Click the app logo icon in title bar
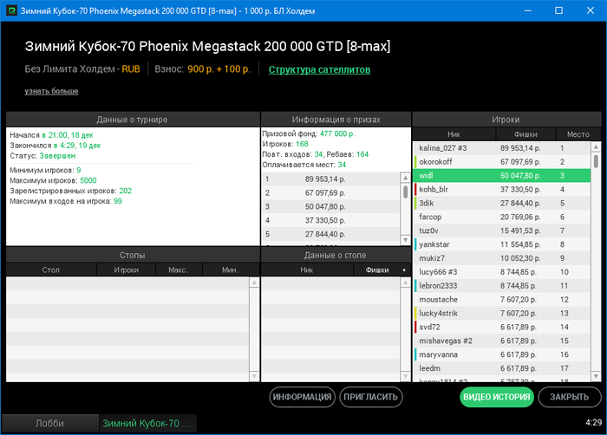Viewport: 607px width, 435px height. (11, 10)
